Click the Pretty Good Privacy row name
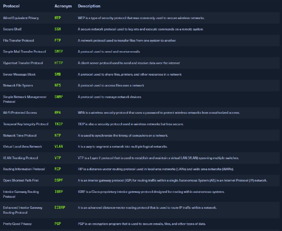This screenshot has height=231, width=282. 17,224
